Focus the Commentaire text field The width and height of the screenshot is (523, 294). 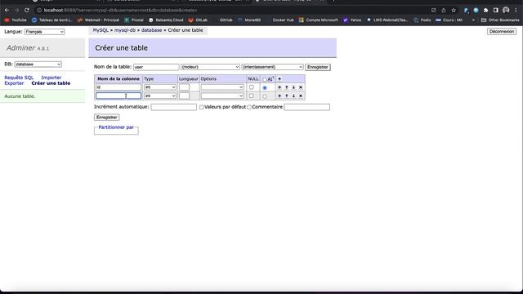(307, 107)
